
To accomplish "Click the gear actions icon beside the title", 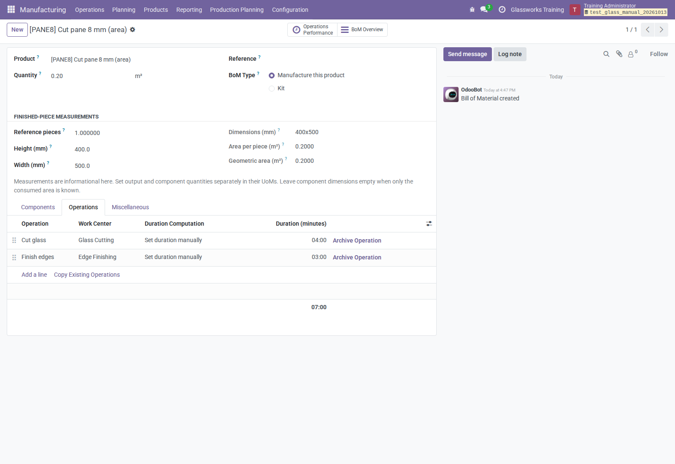I will 132,30.
